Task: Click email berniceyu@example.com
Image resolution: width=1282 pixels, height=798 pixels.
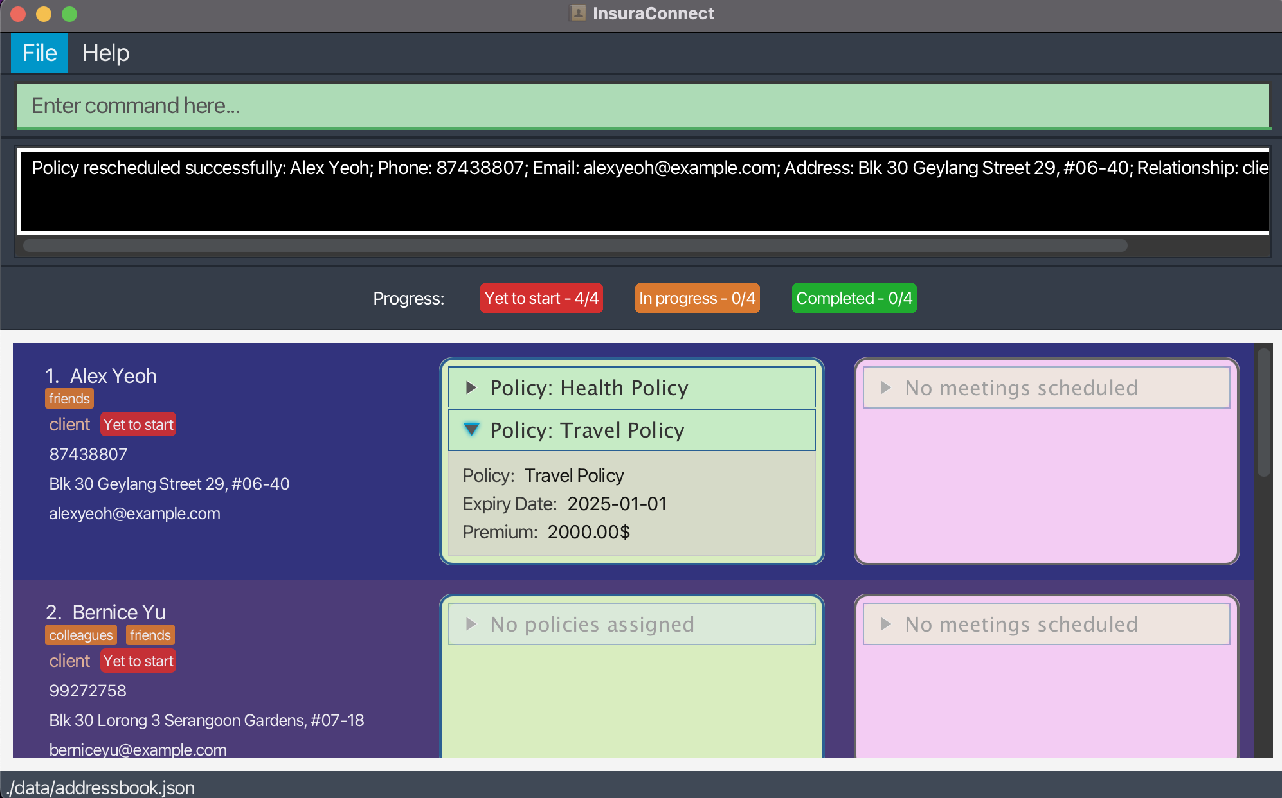Action: pyautogui.click(x=138, y=750)
